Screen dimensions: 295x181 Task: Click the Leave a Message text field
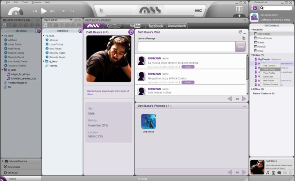pyautogui.click(x=186, y=46)
